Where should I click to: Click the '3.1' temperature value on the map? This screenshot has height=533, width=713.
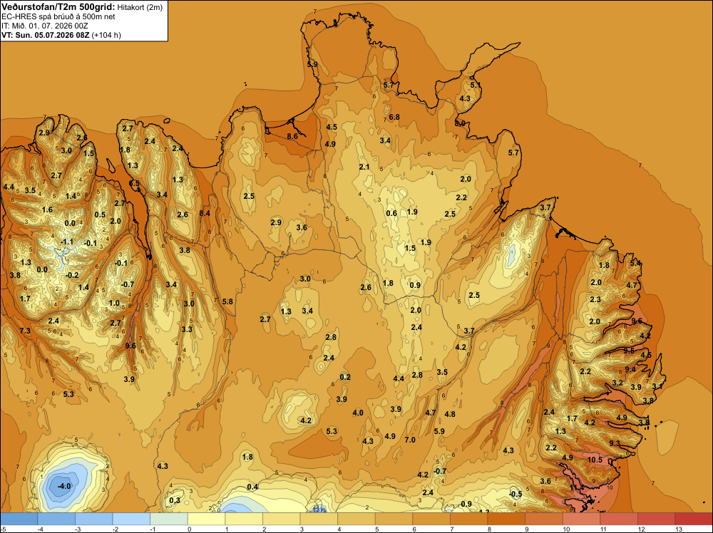657,386
